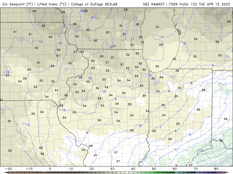The image size is (233, 174).
Task: Click the "Lifted Index (°C)" header label
Action: coord(52,4)
